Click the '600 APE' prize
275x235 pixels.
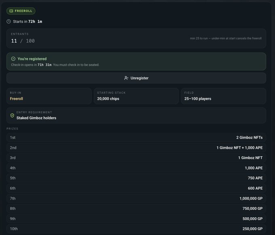[x=255, y=188]
